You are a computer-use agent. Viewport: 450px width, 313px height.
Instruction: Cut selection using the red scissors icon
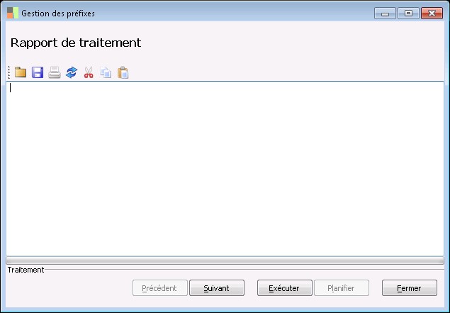(89, 72)
